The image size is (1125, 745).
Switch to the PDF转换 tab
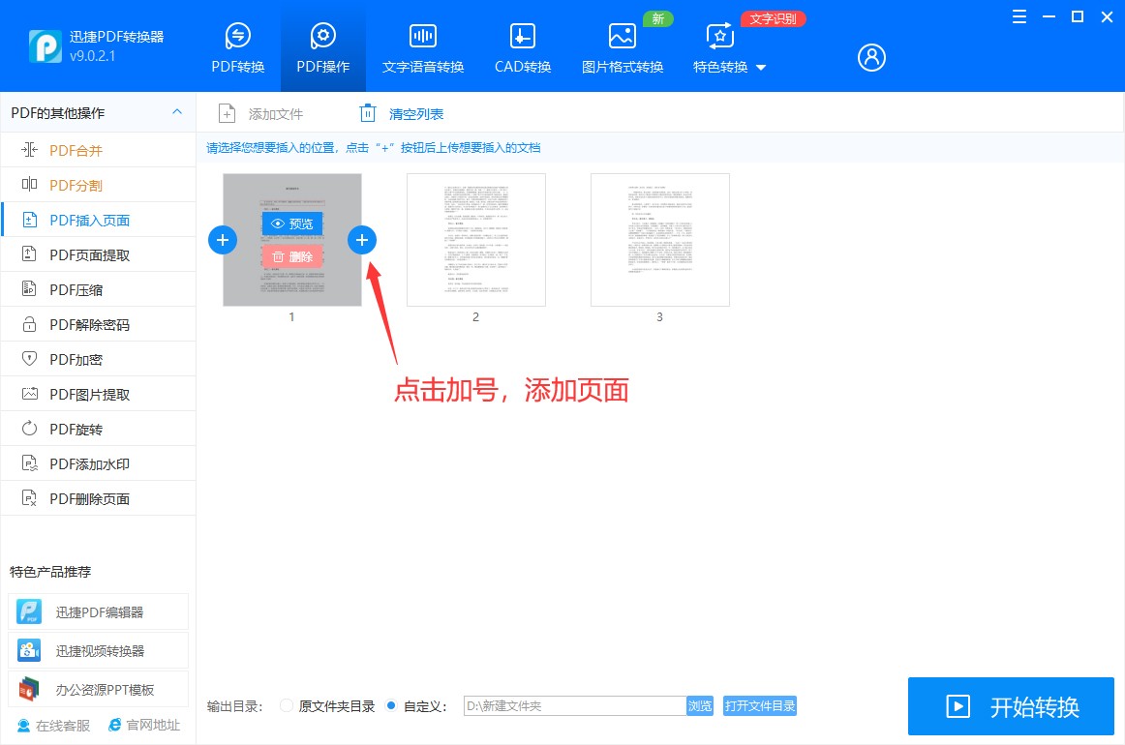tap(237, 45)
